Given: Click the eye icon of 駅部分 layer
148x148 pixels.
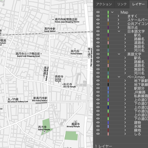Looking at the screenshot, I should pos(98,88).
